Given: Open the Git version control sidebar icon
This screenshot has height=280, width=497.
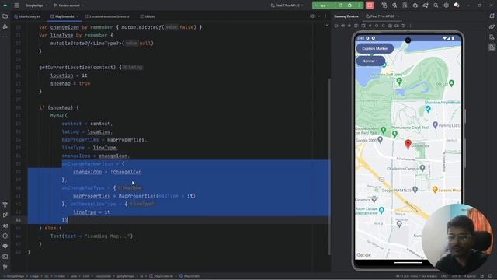Looking at the screenshot, I should [x=5, y=267].
